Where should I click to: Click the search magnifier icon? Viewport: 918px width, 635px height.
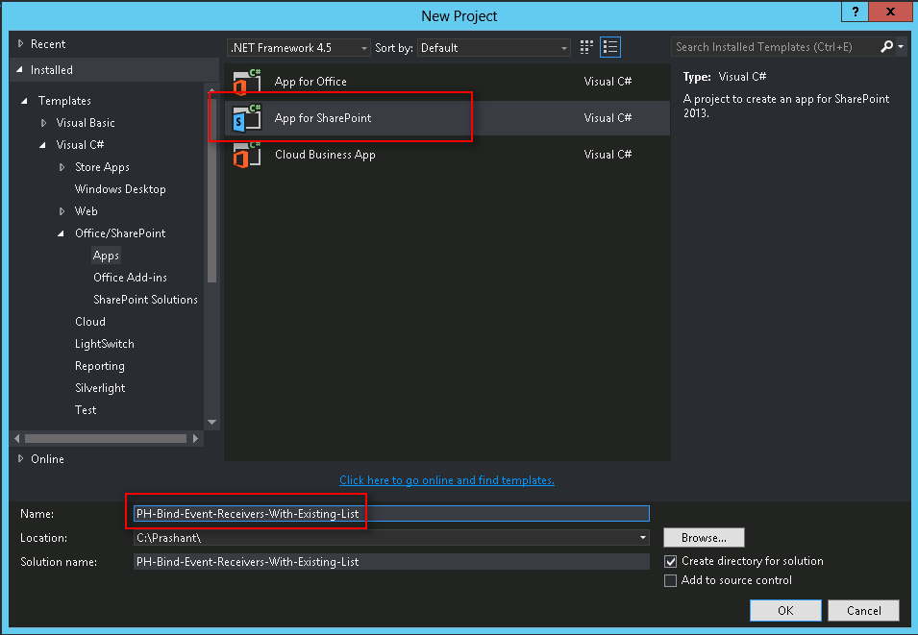pyautogui.click(x=886, y=45)
